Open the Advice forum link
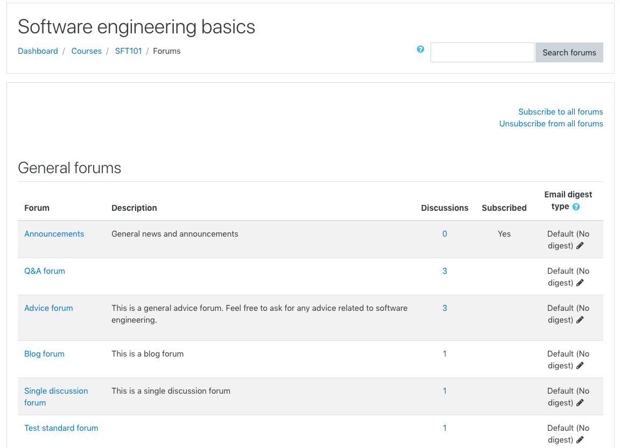620x448 pixels. coord(48,308)
